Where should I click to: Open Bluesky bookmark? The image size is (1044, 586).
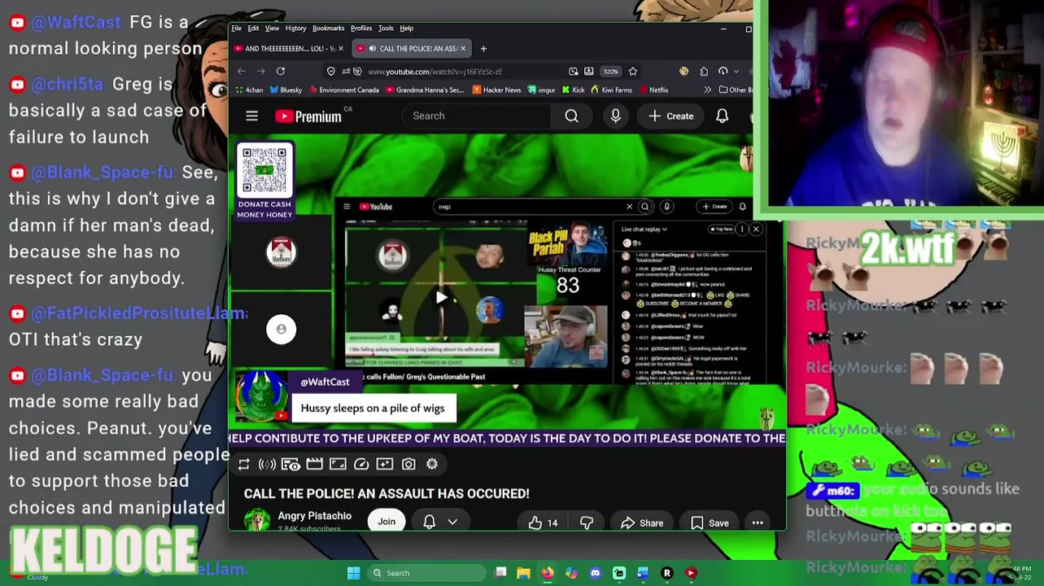click(286, 90)
